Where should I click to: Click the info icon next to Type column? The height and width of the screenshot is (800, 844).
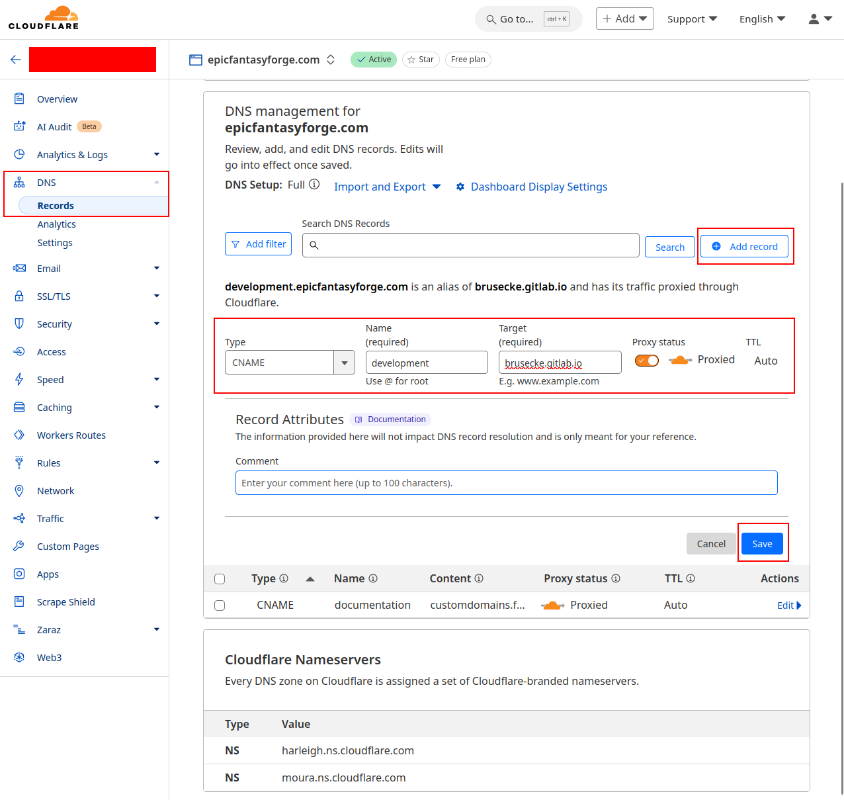click(284, 578)
